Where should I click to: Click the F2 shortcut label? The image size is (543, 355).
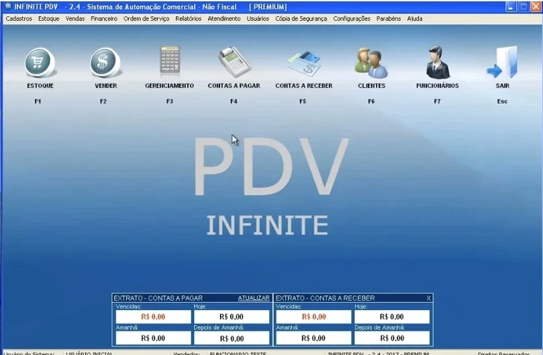[103, 101]
